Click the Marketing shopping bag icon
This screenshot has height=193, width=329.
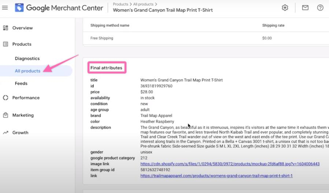5,115
